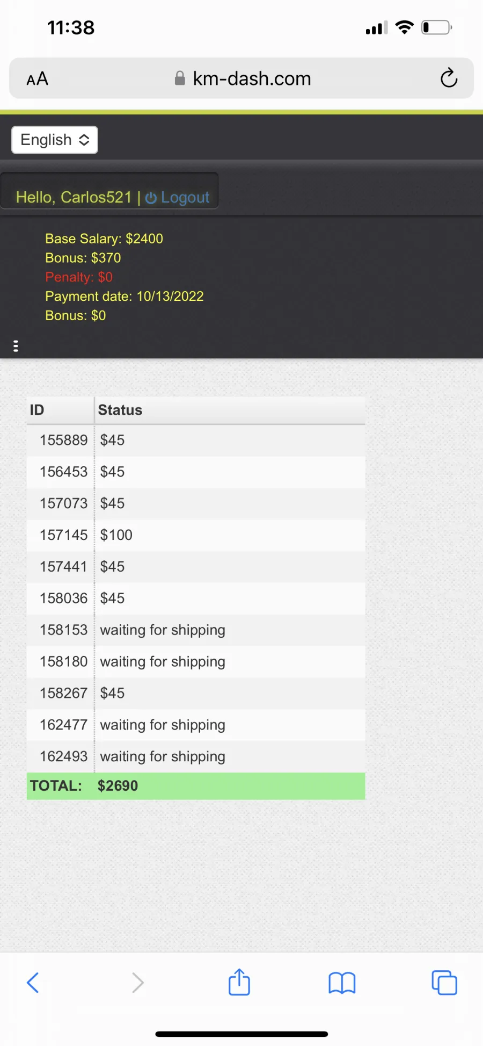The image size is (483, 1046).
Task: Select order 158153 waiting for shipping
Action: [196, 630]
